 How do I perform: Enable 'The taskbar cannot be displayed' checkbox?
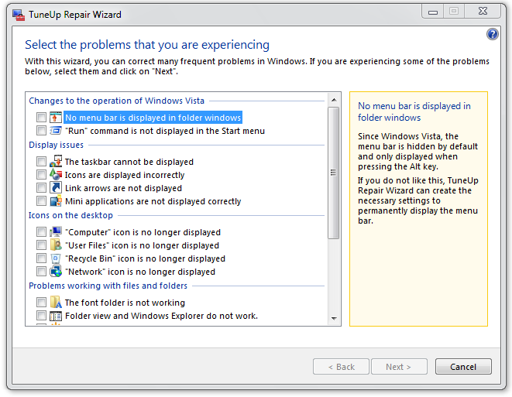[x=41, y=162]
